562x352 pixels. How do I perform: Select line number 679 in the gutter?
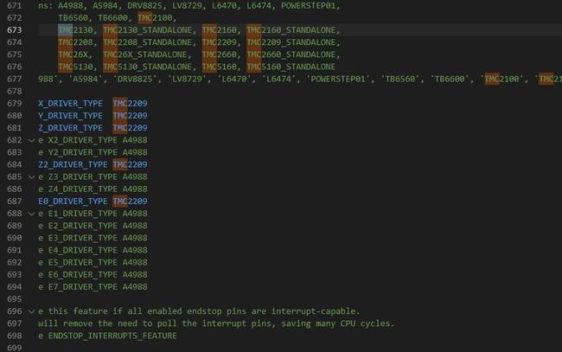[13, 103]
